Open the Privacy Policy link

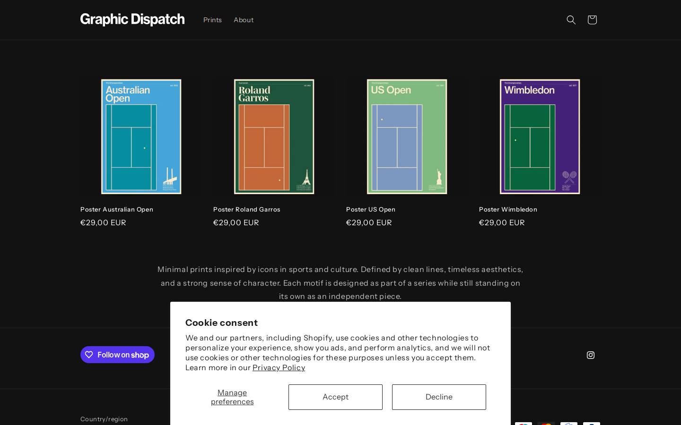tap(279, 367)
